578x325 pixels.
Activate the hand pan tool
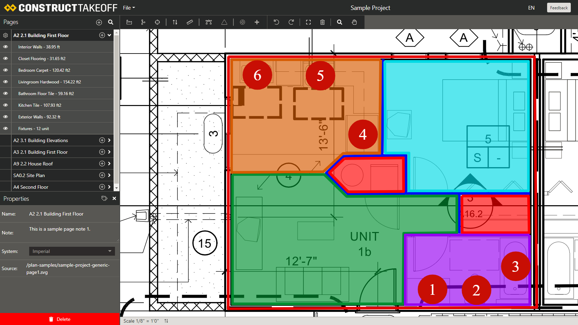tap(354, 22)
